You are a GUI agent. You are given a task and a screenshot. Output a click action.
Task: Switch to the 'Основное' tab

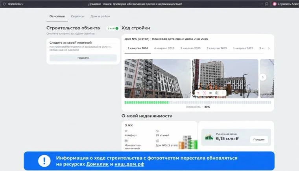pyautogui.click(x=57, y=17)
